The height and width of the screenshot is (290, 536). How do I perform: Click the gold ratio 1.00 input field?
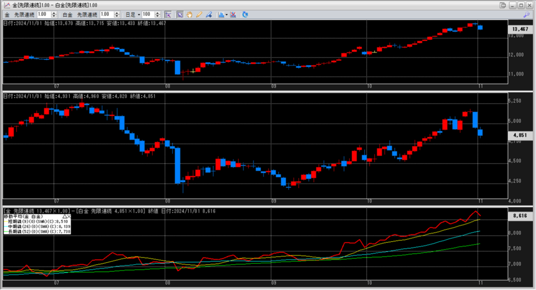(x=43, y=15)
